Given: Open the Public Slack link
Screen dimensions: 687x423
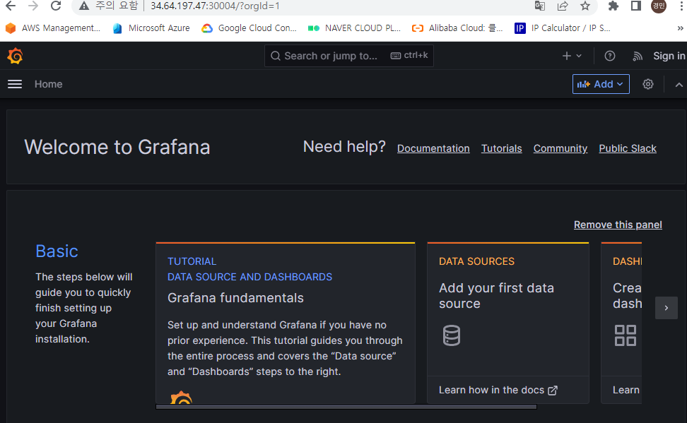Looking at the screenshot, I should [628, 148].
